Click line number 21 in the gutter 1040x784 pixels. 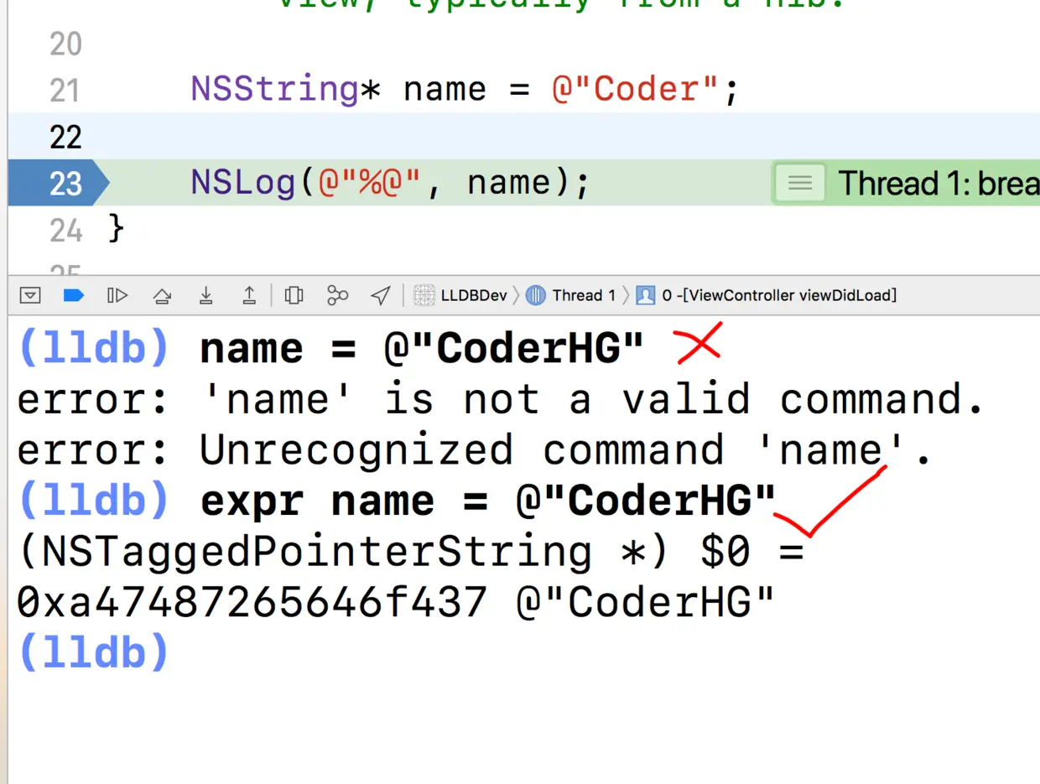pyautogui.click(x=65, y=90)
